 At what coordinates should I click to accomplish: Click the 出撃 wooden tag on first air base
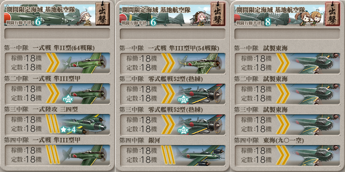click(103, 14)
